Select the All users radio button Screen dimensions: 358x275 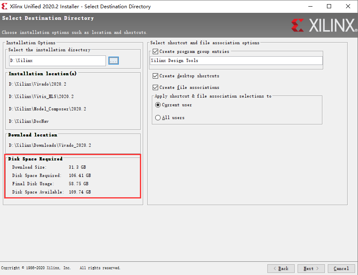158,117
